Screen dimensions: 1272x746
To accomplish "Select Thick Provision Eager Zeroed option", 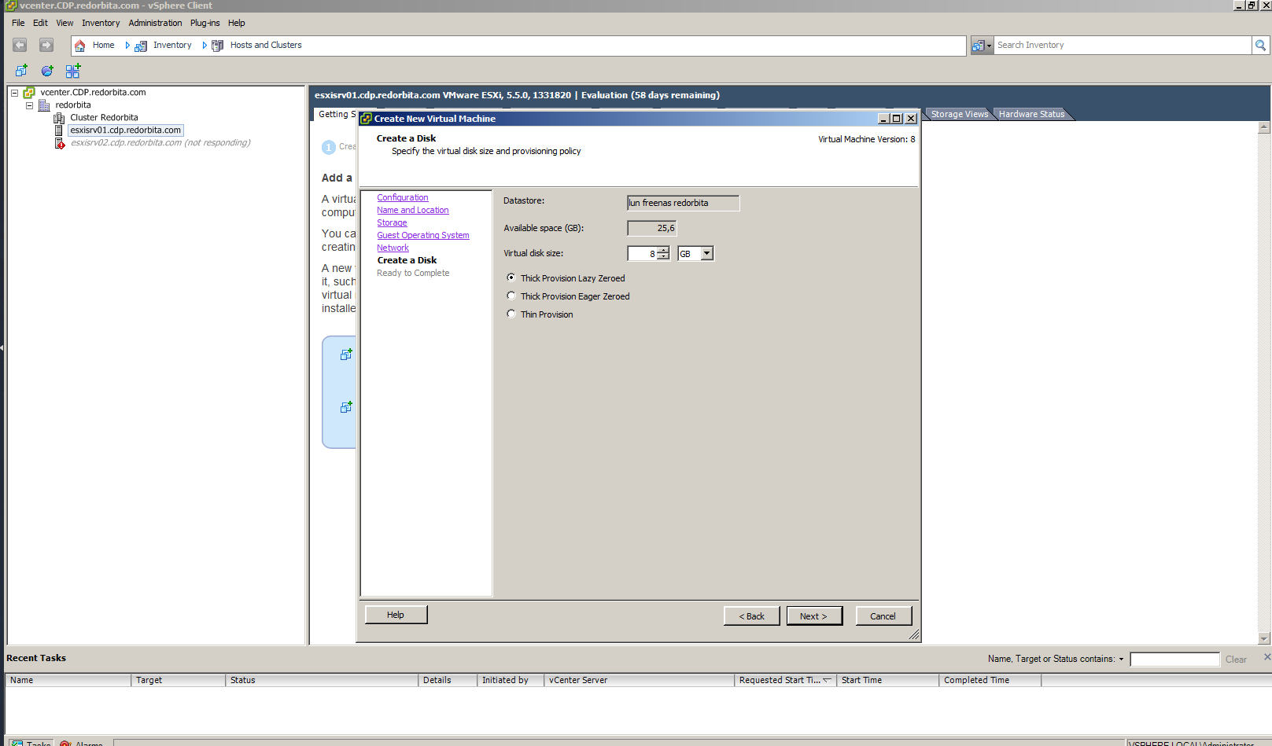I will pos(511,296).
